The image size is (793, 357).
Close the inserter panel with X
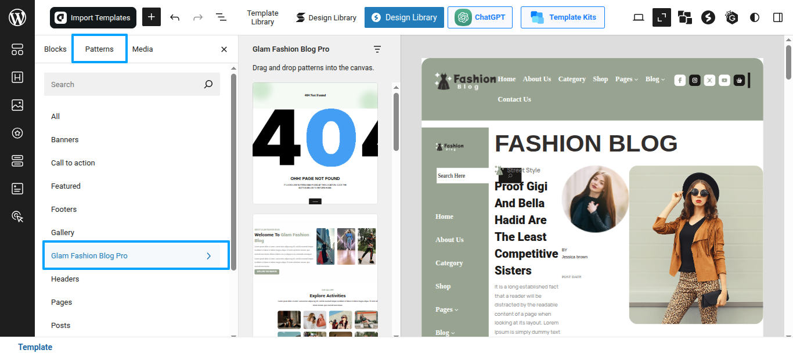coord(224,49)
